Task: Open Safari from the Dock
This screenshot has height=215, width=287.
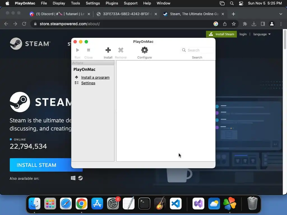Action: 66,204
